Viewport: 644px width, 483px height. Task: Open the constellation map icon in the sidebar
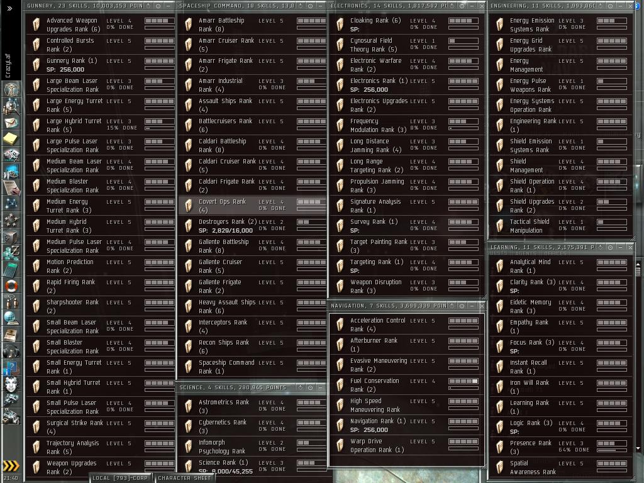11,203
